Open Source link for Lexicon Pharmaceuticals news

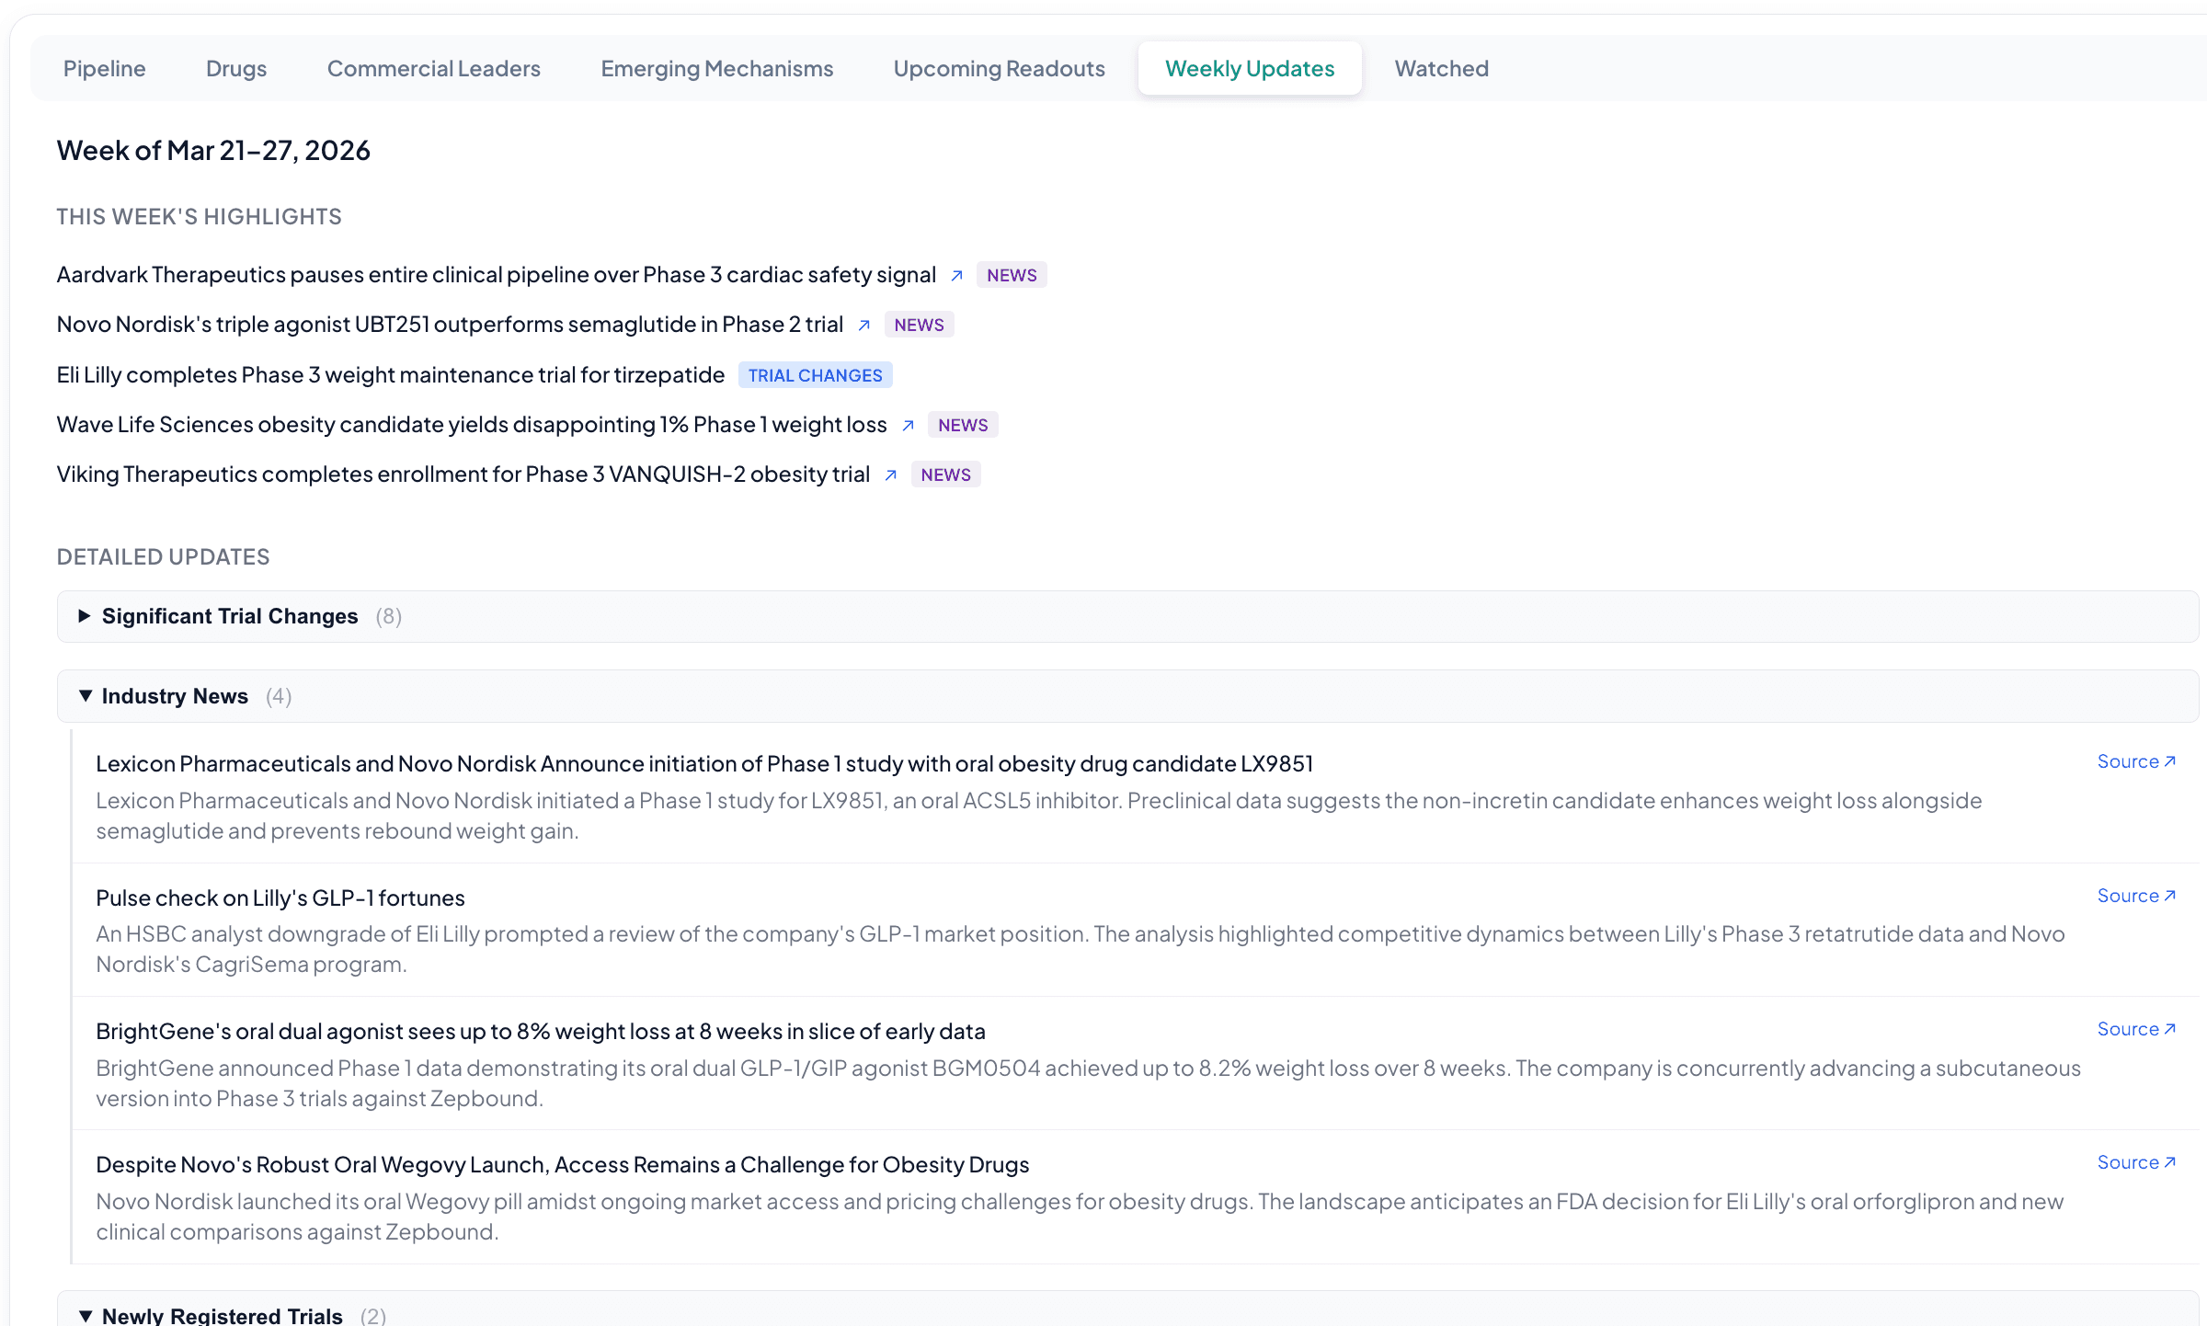(2136, 761)
